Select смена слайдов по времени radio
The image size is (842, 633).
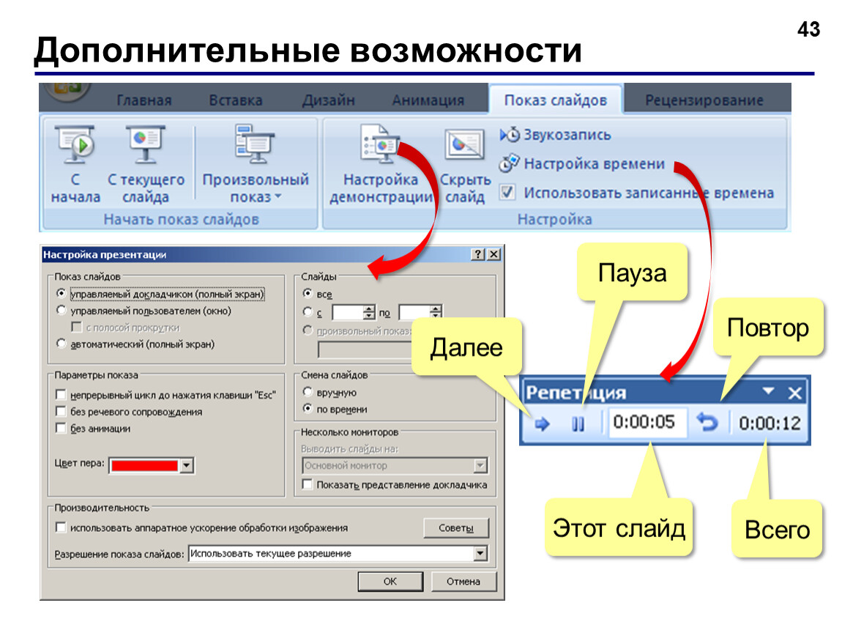[x=308, y=408]
